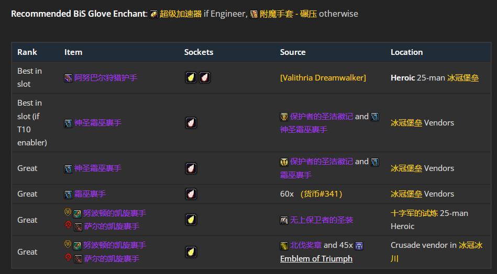
Task: Click the Emblem of Triumph currency icon after 45x
Action: [x=359, y=245]
